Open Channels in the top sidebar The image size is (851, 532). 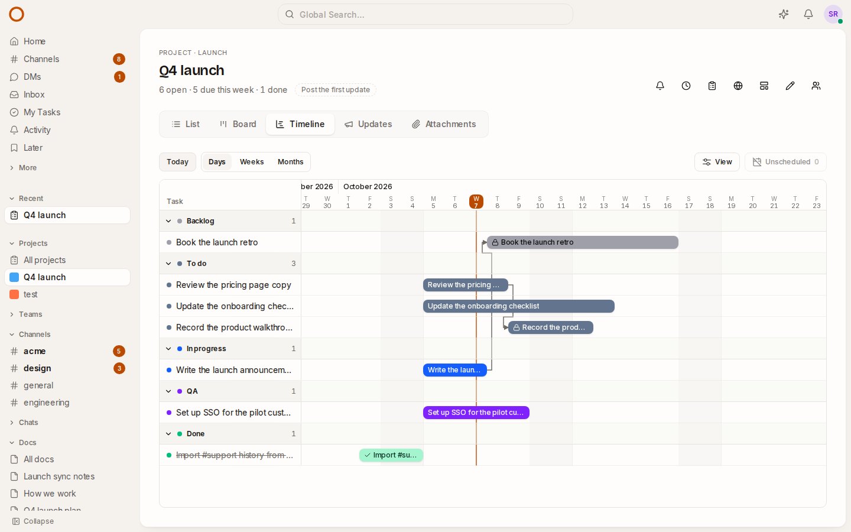[67, 59]
